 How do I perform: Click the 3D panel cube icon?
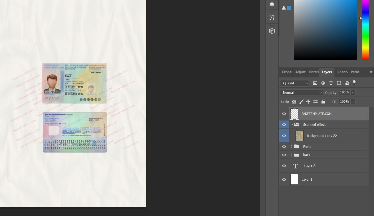click(272, 31)
